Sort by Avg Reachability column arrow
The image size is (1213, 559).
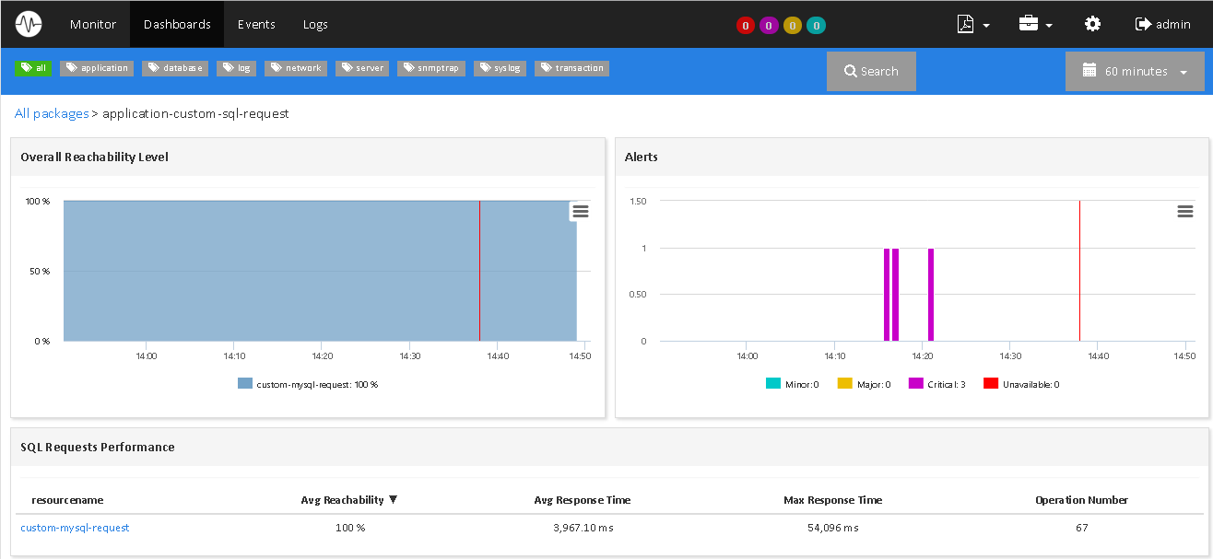point(394,500)
